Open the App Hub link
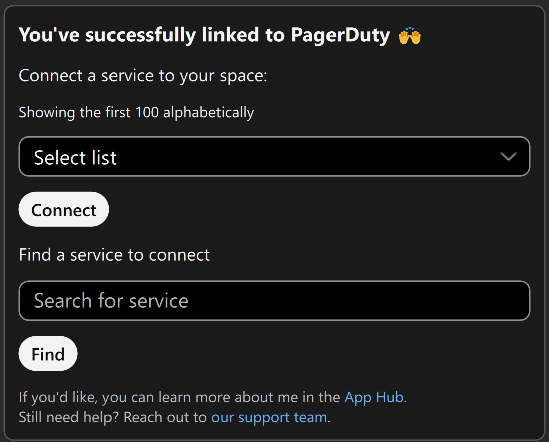This screenshot has width=549, height=442. click(x=374, y=397)
